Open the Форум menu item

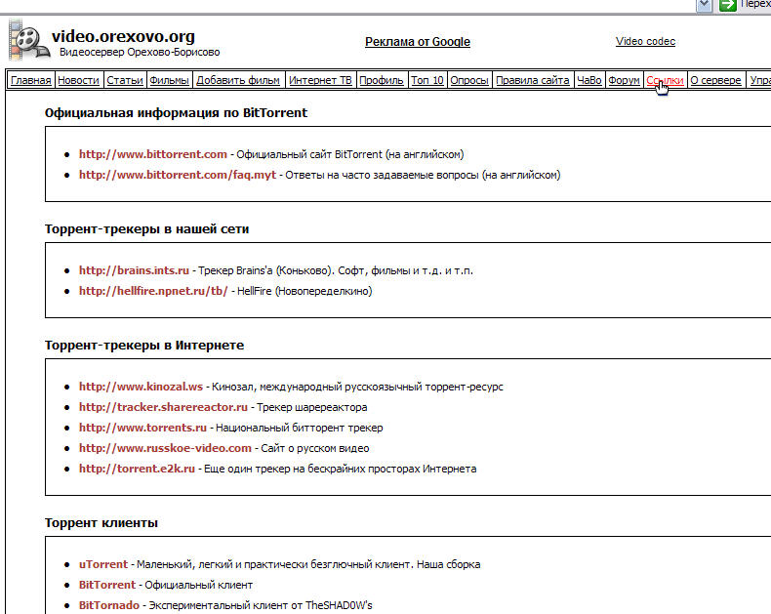[624, 80]
